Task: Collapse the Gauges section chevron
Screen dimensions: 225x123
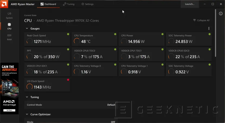Action: click(x=27, y=28)
